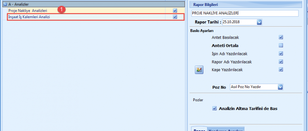Enable Anteti Ortala checkbox
Screen dimensions: 308x131
(281, 46)
